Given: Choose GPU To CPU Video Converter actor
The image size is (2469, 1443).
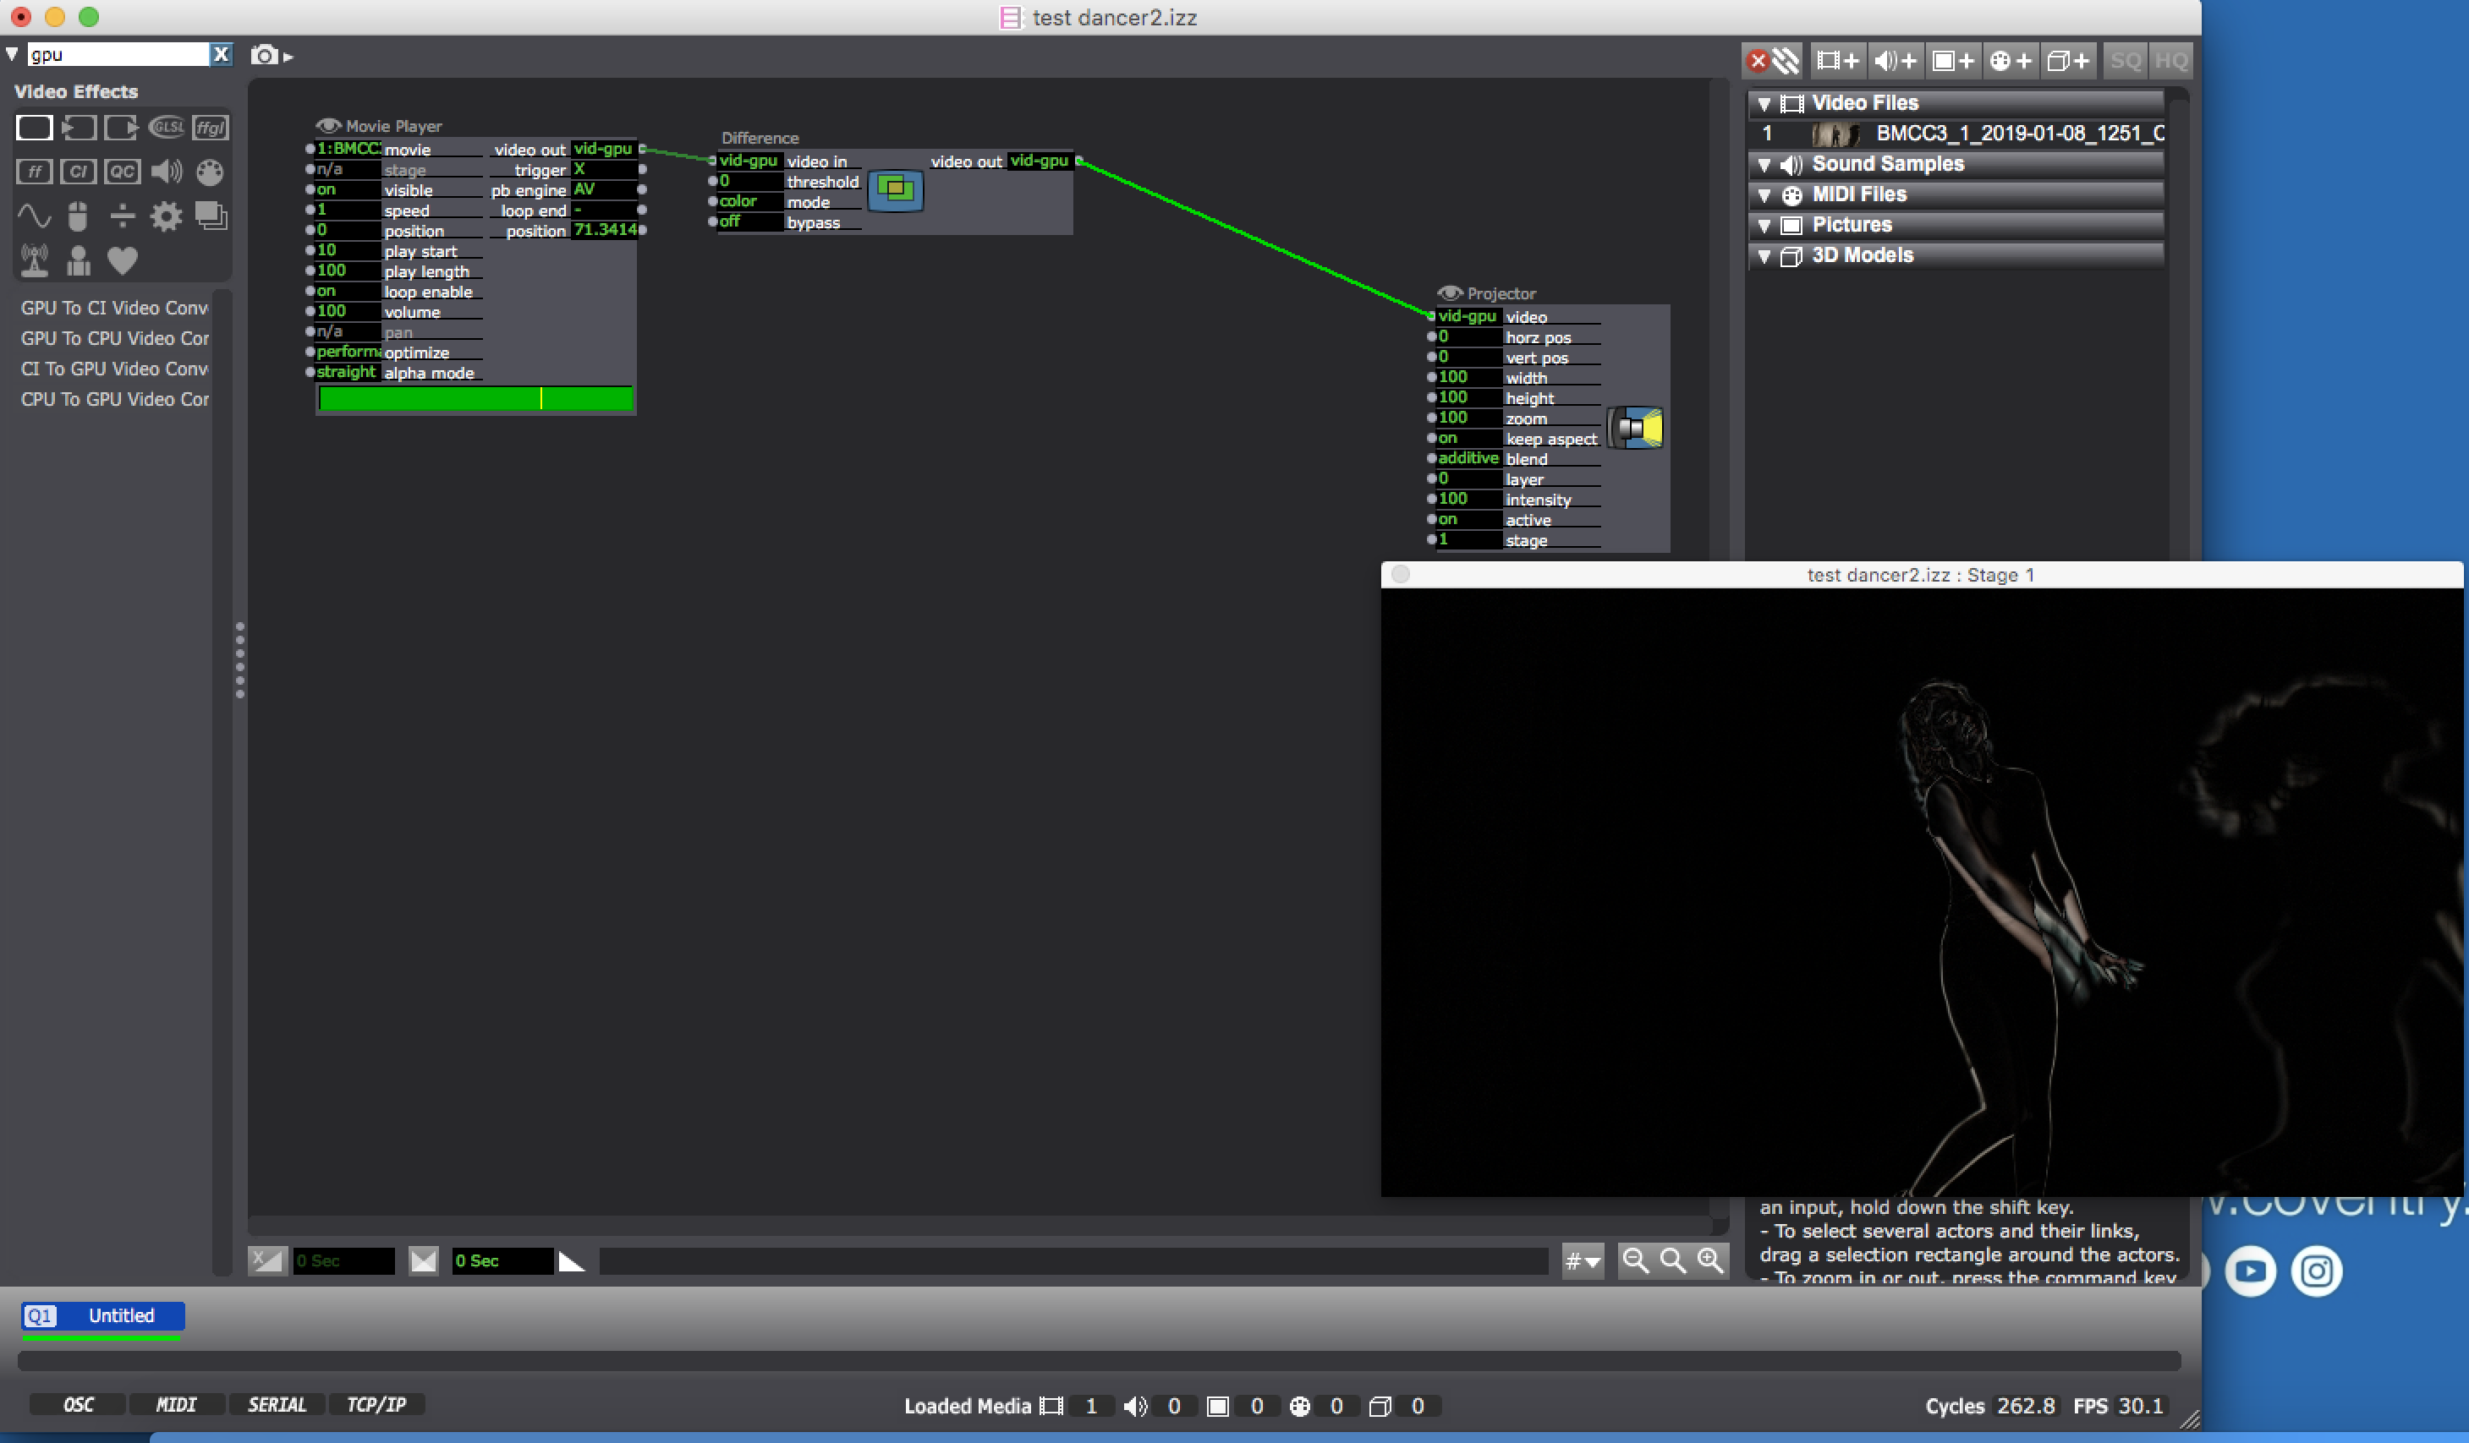Looking at the screenshot, I should click(115, 338).
